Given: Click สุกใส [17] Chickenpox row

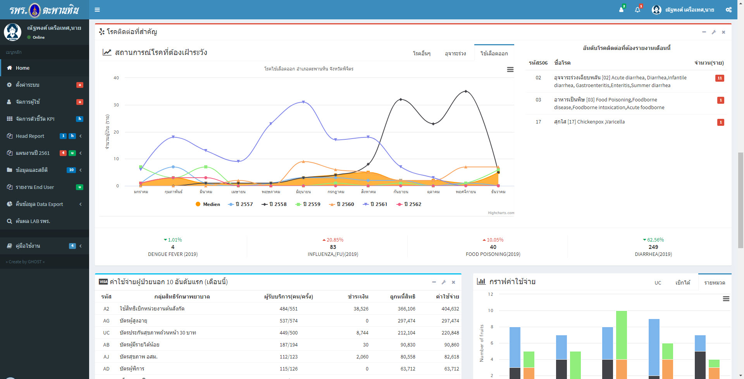Looking at the screenshot, I should click(627, 122).
